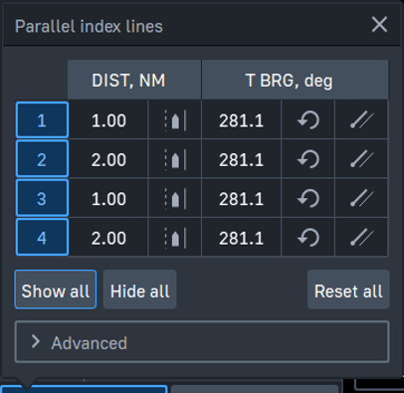
Task: Toggle parallel index line 2
Action: pos(42,159)
